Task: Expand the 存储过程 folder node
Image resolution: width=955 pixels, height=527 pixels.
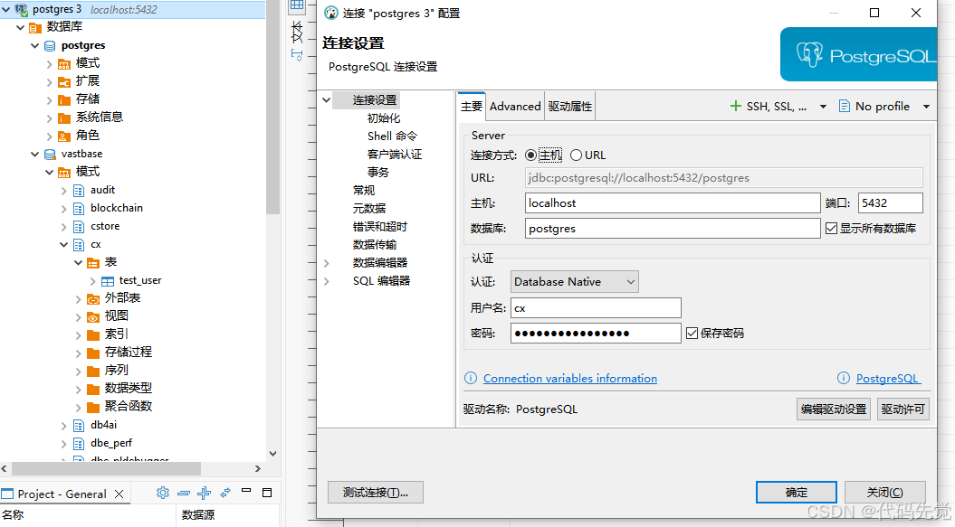Action: 78,353
